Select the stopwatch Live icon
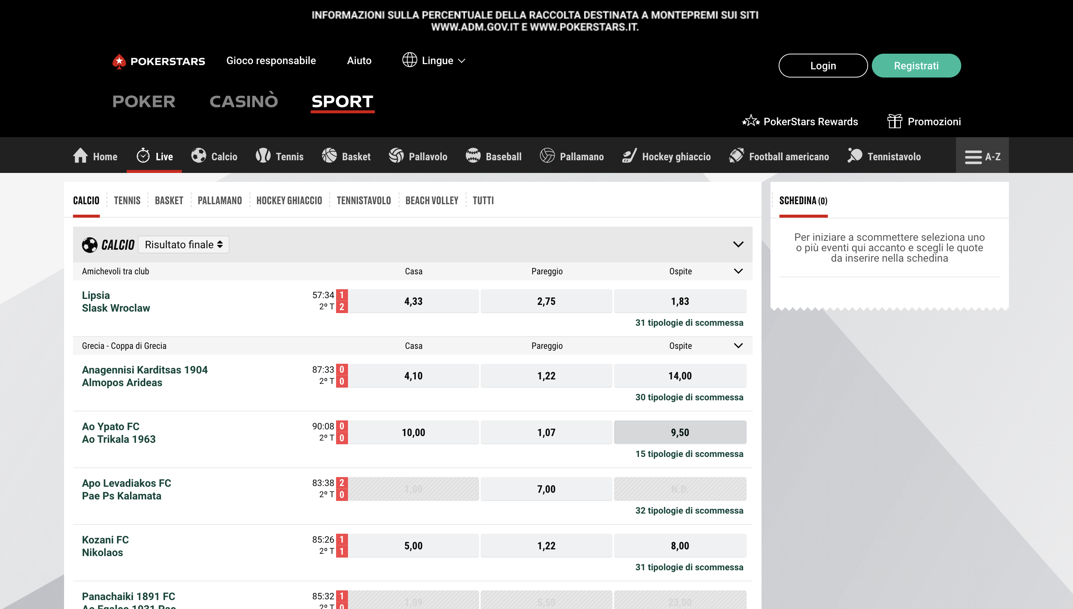This screenshot has height=609, width=1073. point(143,156)
